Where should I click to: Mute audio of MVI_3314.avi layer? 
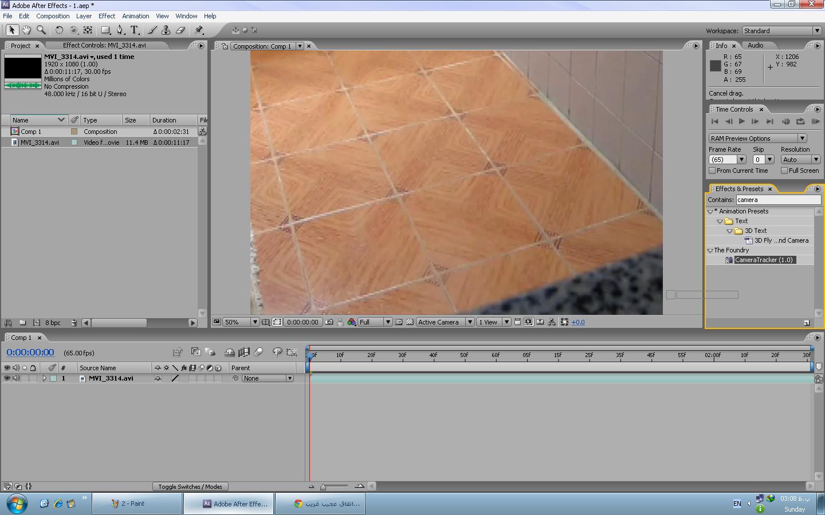16,378
